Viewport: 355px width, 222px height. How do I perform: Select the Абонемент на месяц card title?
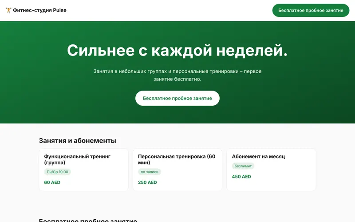coord(258,157)
